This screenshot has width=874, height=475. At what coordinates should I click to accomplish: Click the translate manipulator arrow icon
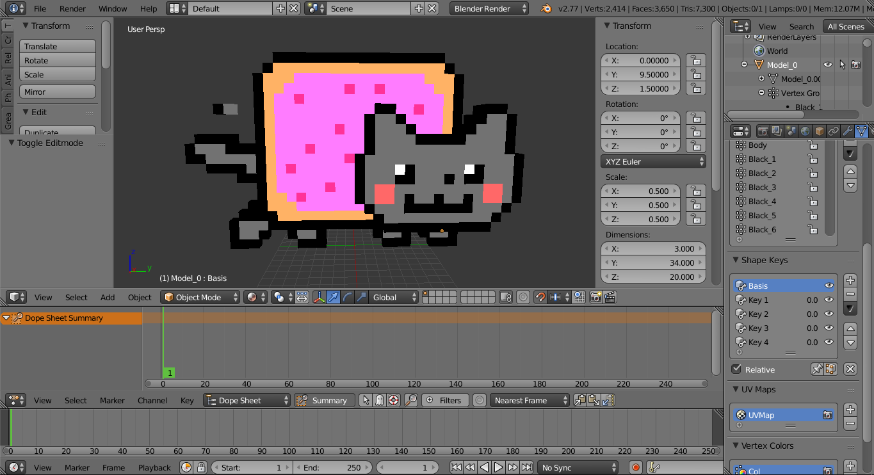[334, 297]
